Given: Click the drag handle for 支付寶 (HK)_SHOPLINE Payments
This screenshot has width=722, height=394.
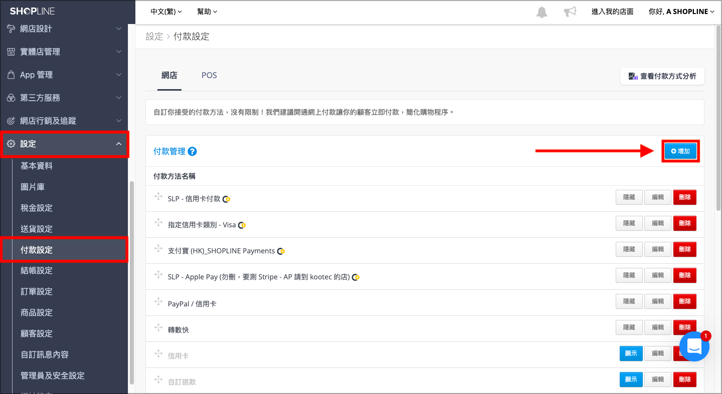Looking at the screenshot, I should pyautogui.click(x=158, y=249).
